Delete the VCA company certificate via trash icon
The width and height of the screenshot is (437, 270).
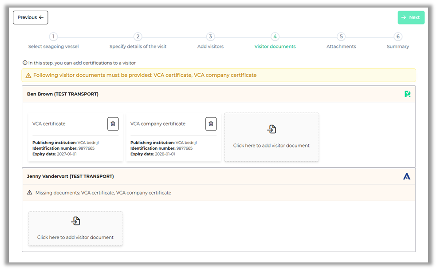pyautogui.click(x=211, y=124)
